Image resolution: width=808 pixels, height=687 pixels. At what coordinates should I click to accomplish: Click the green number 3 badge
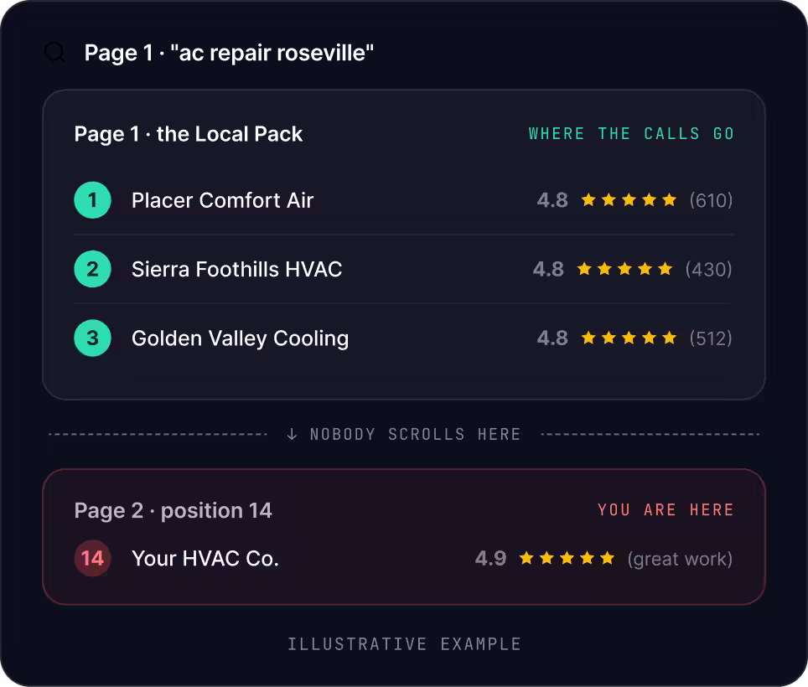click(93, 338)
